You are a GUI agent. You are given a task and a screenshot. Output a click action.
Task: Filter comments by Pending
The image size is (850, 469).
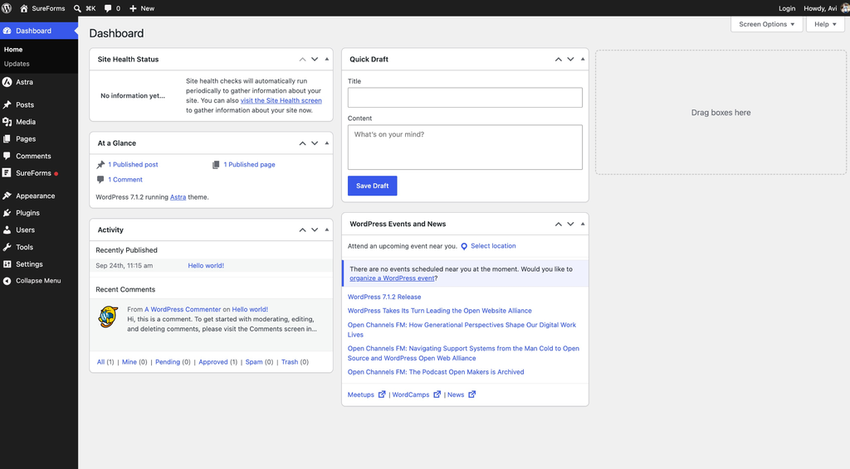pos(168,362)
